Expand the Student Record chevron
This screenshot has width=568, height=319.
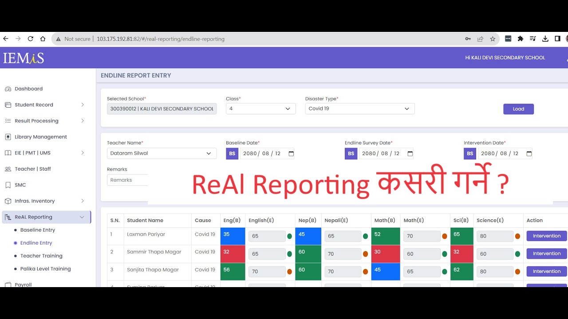click(x=82, y=105)
